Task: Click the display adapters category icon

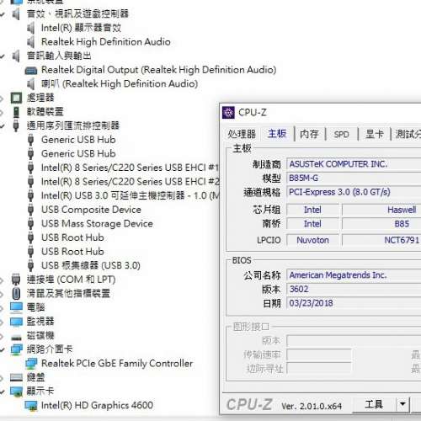Action: tap(16, 392)
